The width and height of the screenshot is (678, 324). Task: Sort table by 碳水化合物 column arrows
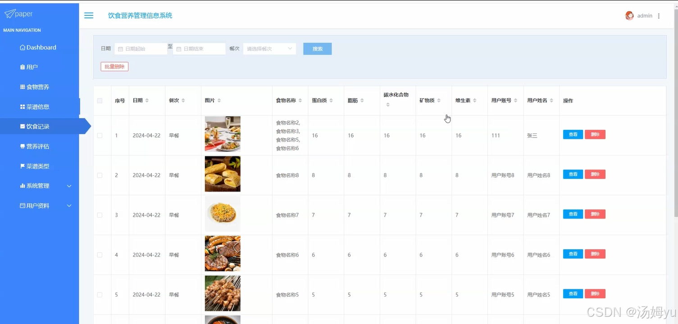pos(388,105)
